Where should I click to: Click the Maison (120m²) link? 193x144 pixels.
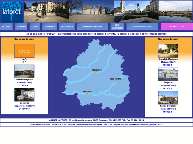(x=24, y=82)
